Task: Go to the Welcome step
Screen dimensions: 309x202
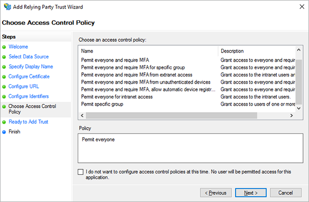Action: point(18,47)
